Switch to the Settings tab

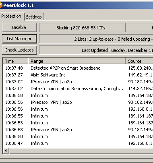click(34, 17)
